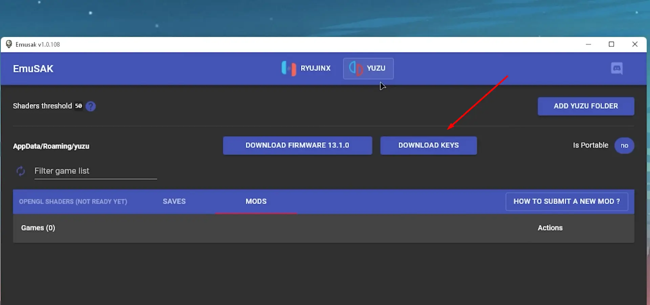The width and height of the screenshot is (650, 305).
Task: Click the Emusak window title icon
Action: (9, 44)
